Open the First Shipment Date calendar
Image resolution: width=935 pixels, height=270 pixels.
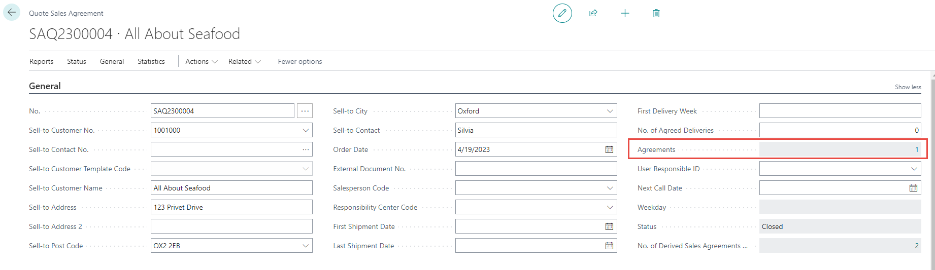point(609,226)
